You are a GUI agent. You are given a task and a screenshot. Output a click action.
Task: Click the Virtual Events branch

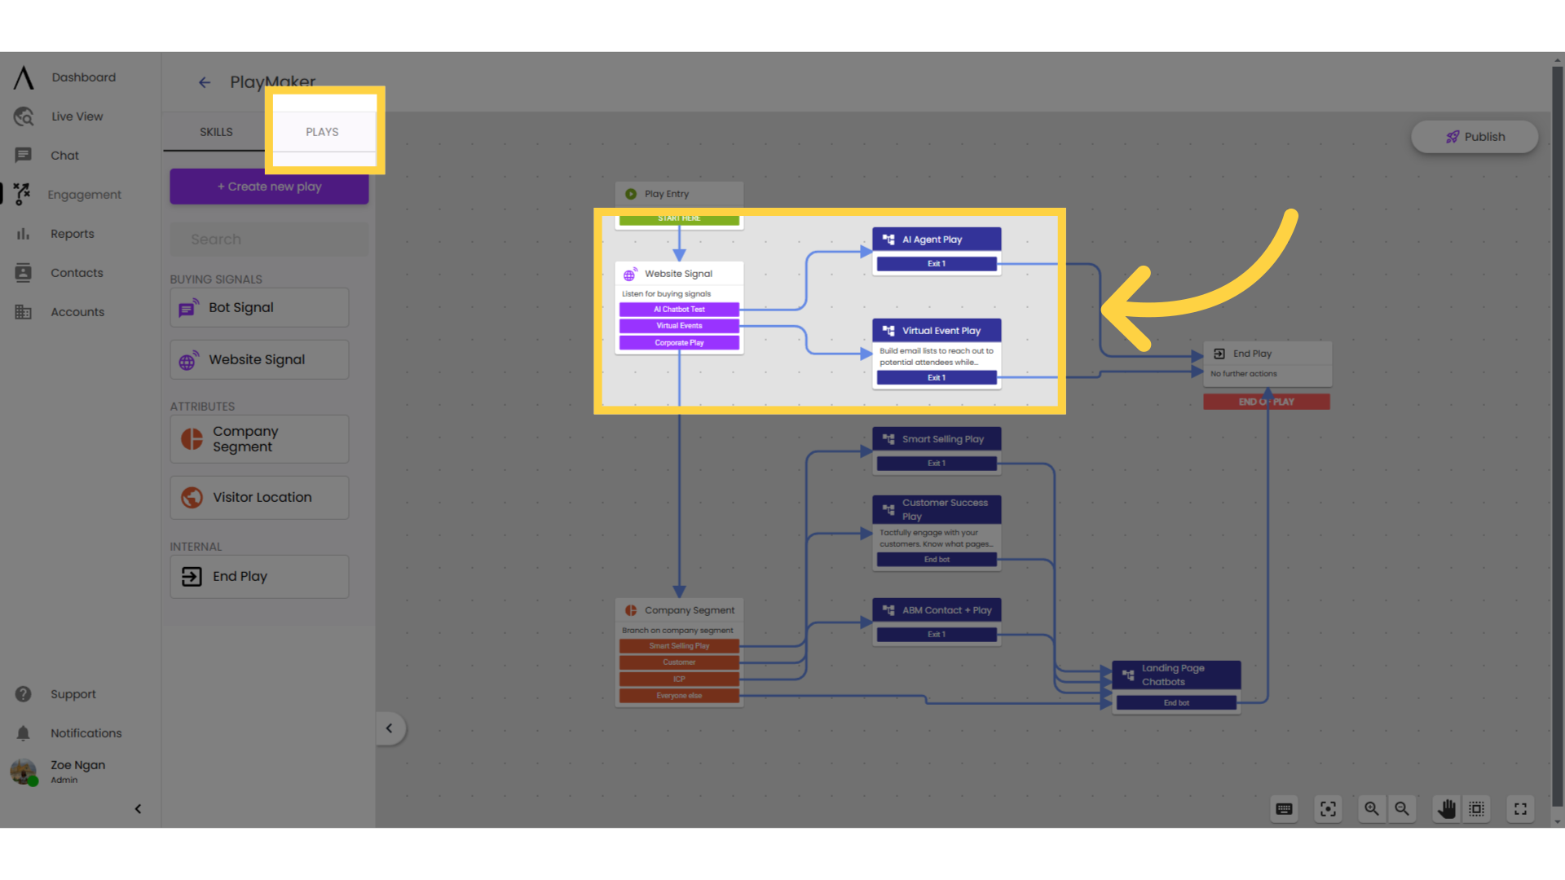679,326
